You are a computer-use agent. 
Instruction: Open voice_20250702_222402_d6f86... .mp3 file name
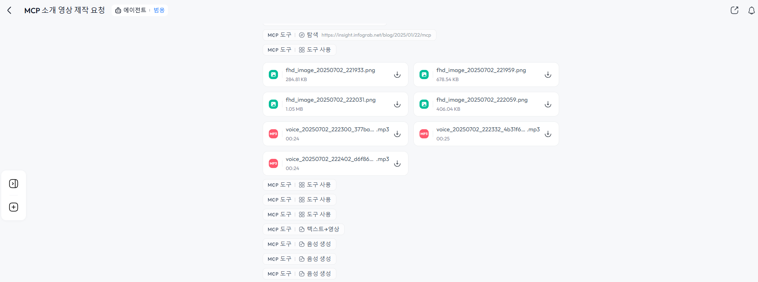coord(337,159)
